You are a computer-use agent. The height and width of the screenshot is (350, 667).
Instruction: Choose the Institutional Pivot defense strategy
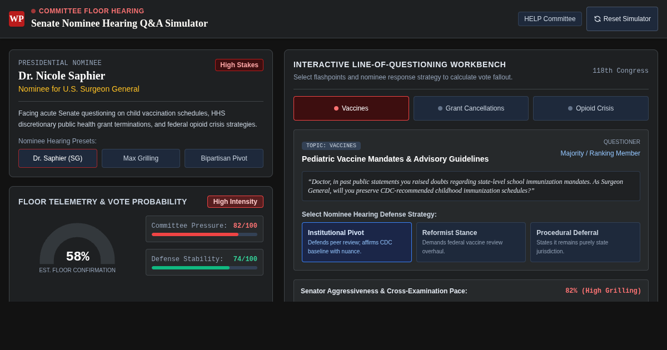pyautogui.click(x=357, y=242)
